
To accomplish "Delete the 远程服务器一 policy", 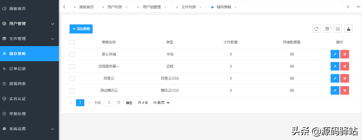I will (345, 66).
